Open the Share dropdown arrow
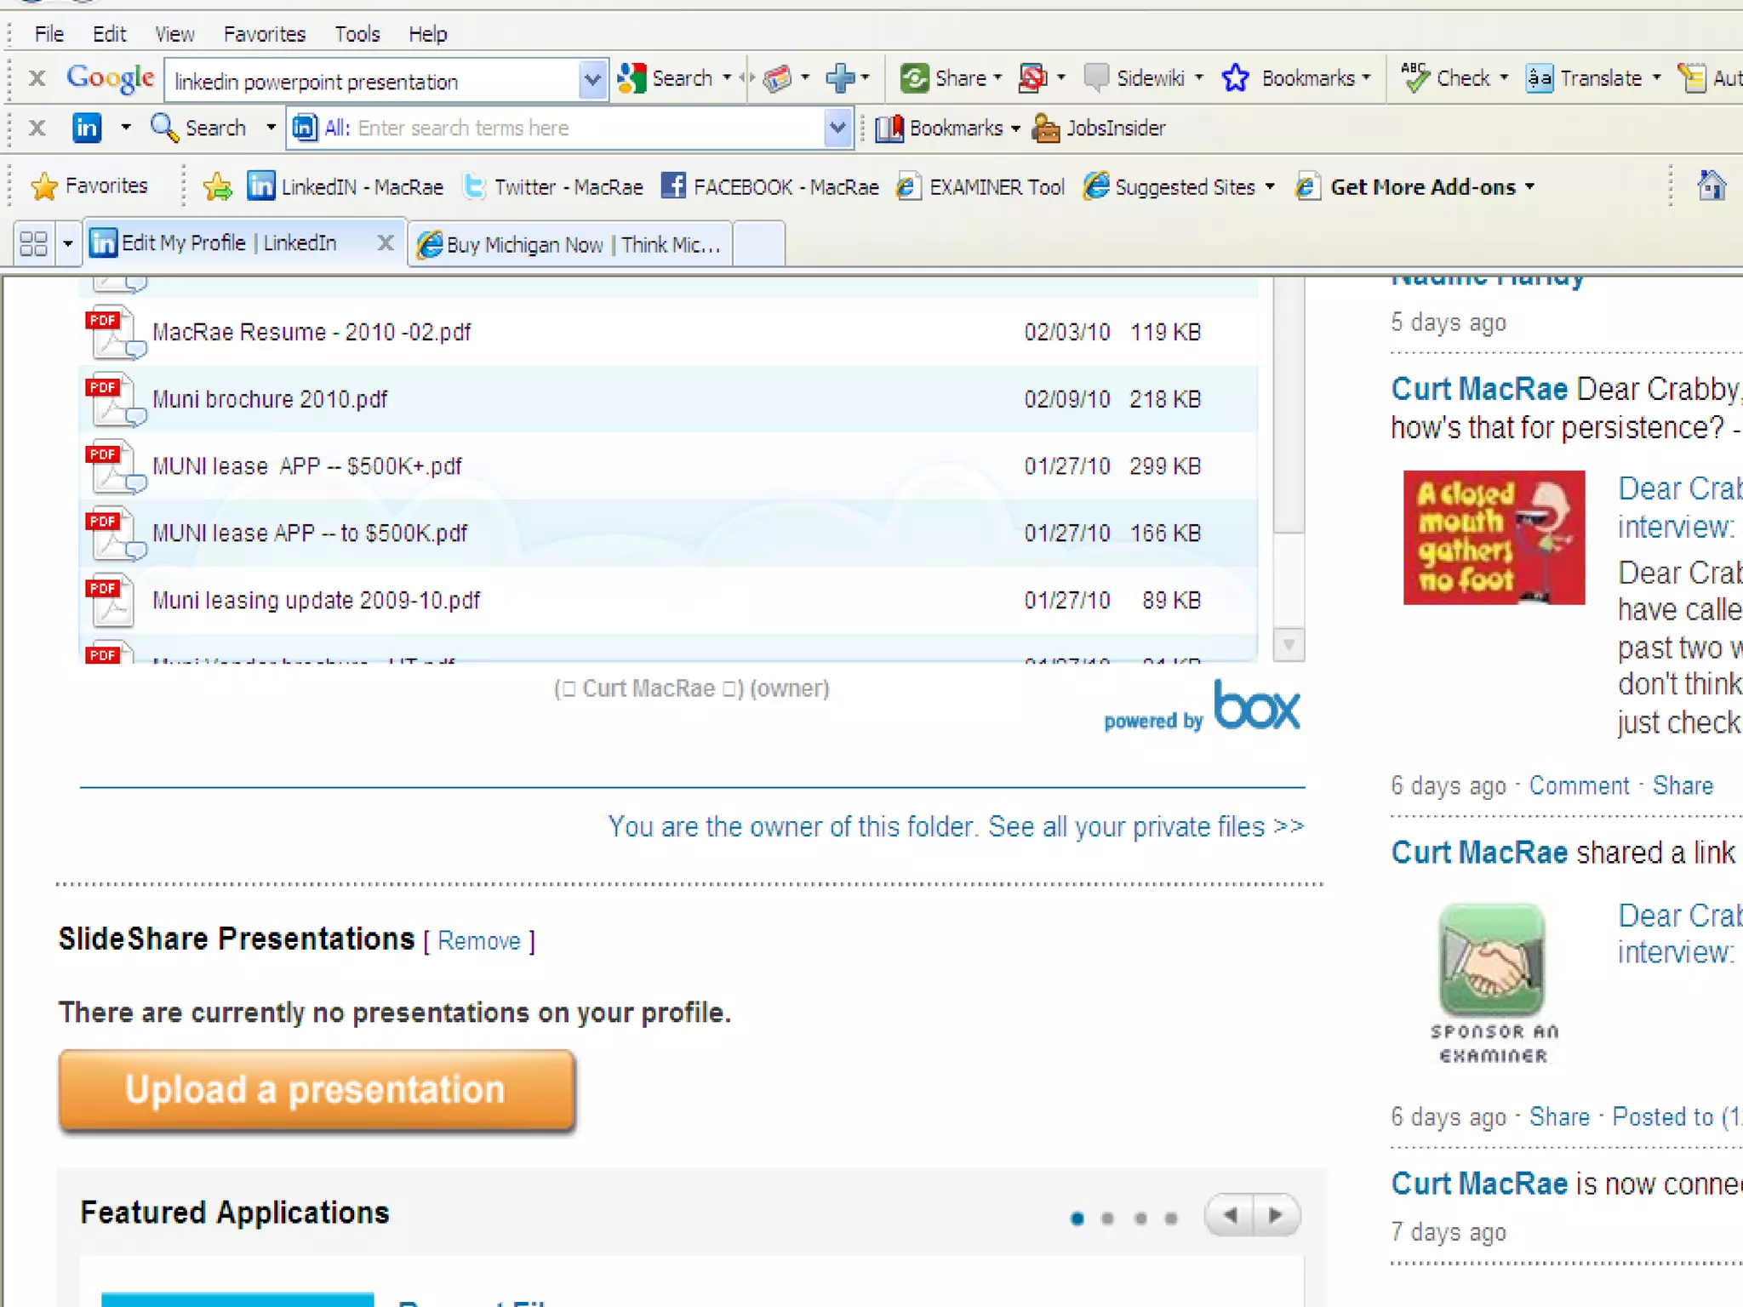The width and height of the screenshot is (1743, 1307). 997,78
